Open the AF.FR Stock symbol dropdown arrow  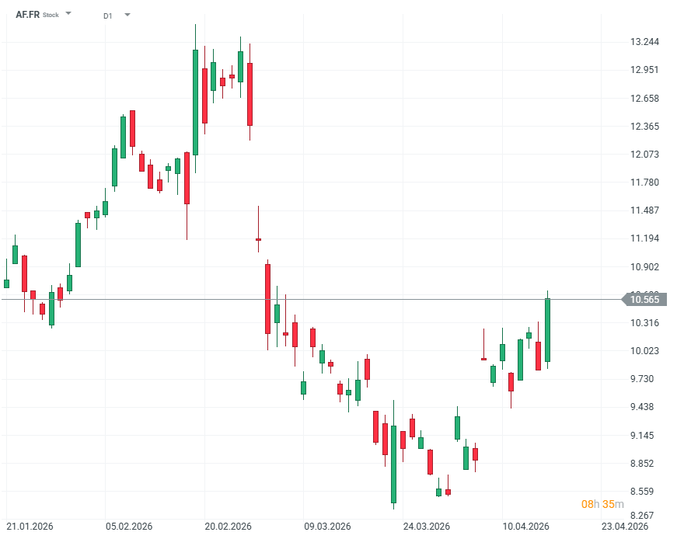[x=68, y=14]
